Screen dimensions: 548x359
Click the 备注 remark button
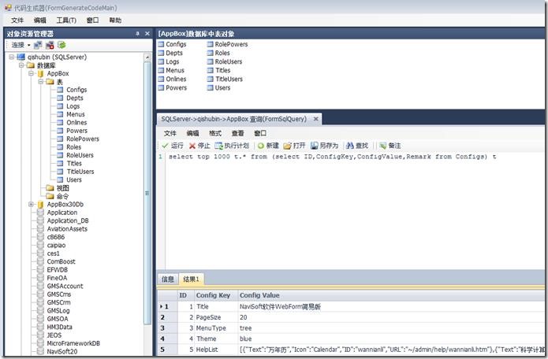coord(390,146)
